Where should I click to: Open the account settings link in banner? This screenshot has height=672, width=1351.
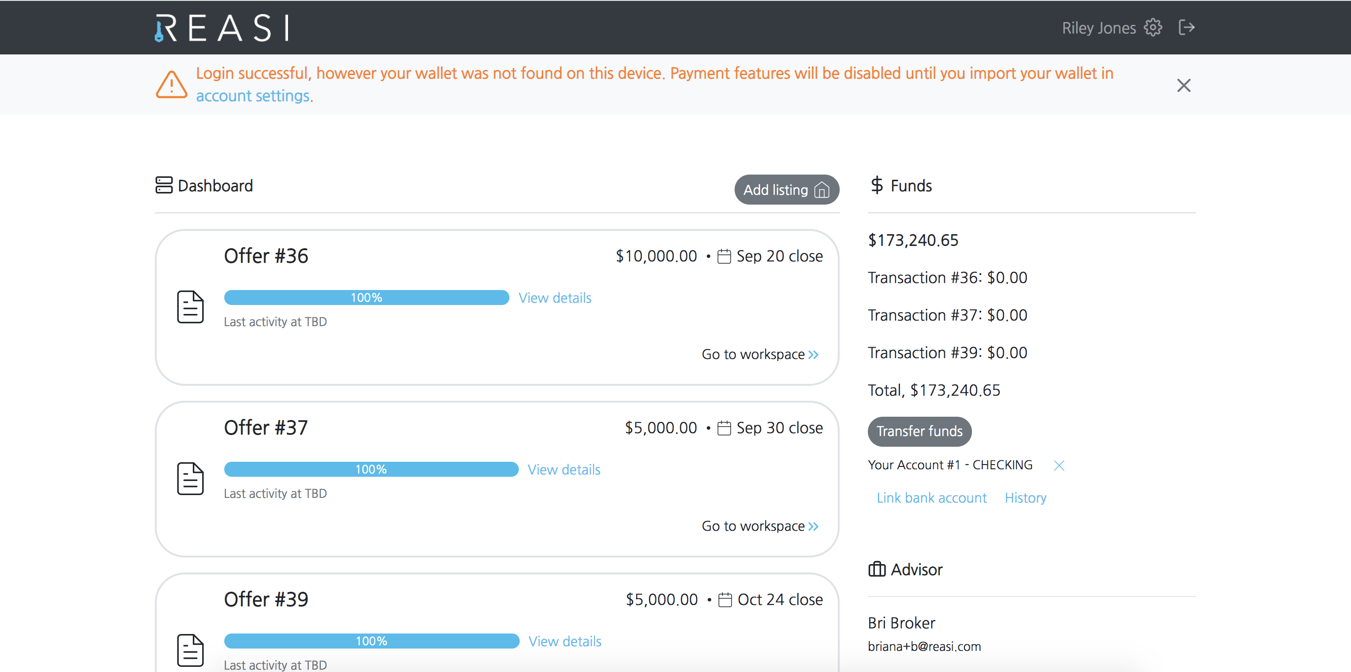click(x=253, y=96)
